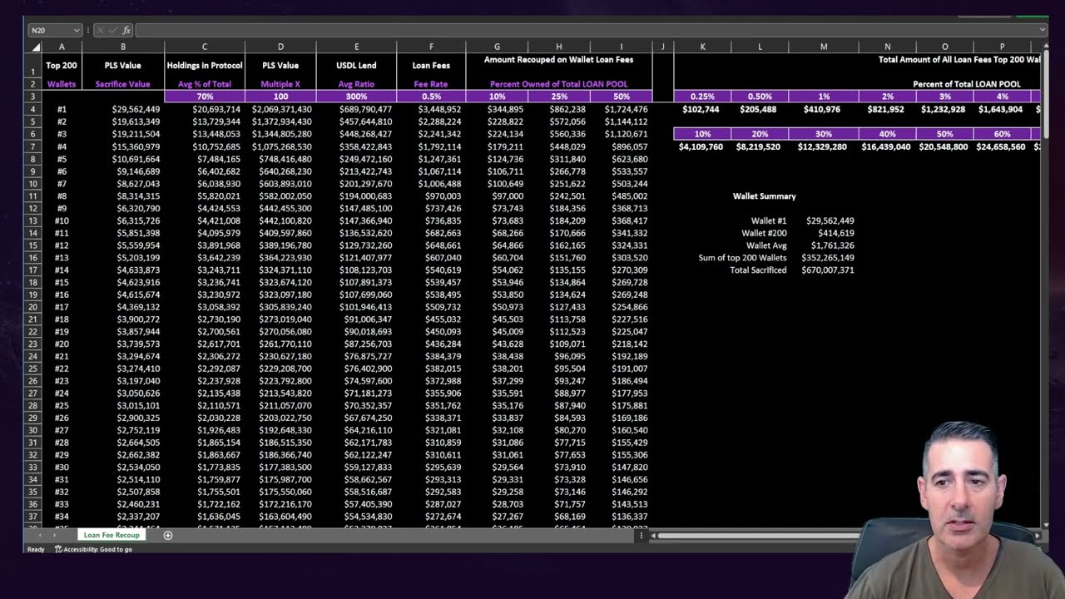Image resolution: width=1065 pixels, height=599 pixels.
Task: Select column O header
Action: [x=944, y=47]
